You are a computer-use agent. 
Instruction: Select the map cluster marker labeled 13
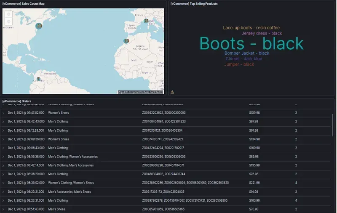click(126, 41)
